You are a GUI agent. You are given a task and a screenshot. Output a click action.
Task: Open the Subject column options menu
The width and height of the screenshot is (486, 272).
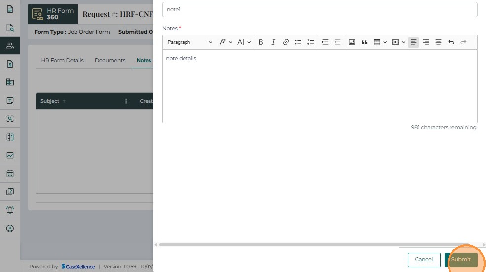click(126, 101)
